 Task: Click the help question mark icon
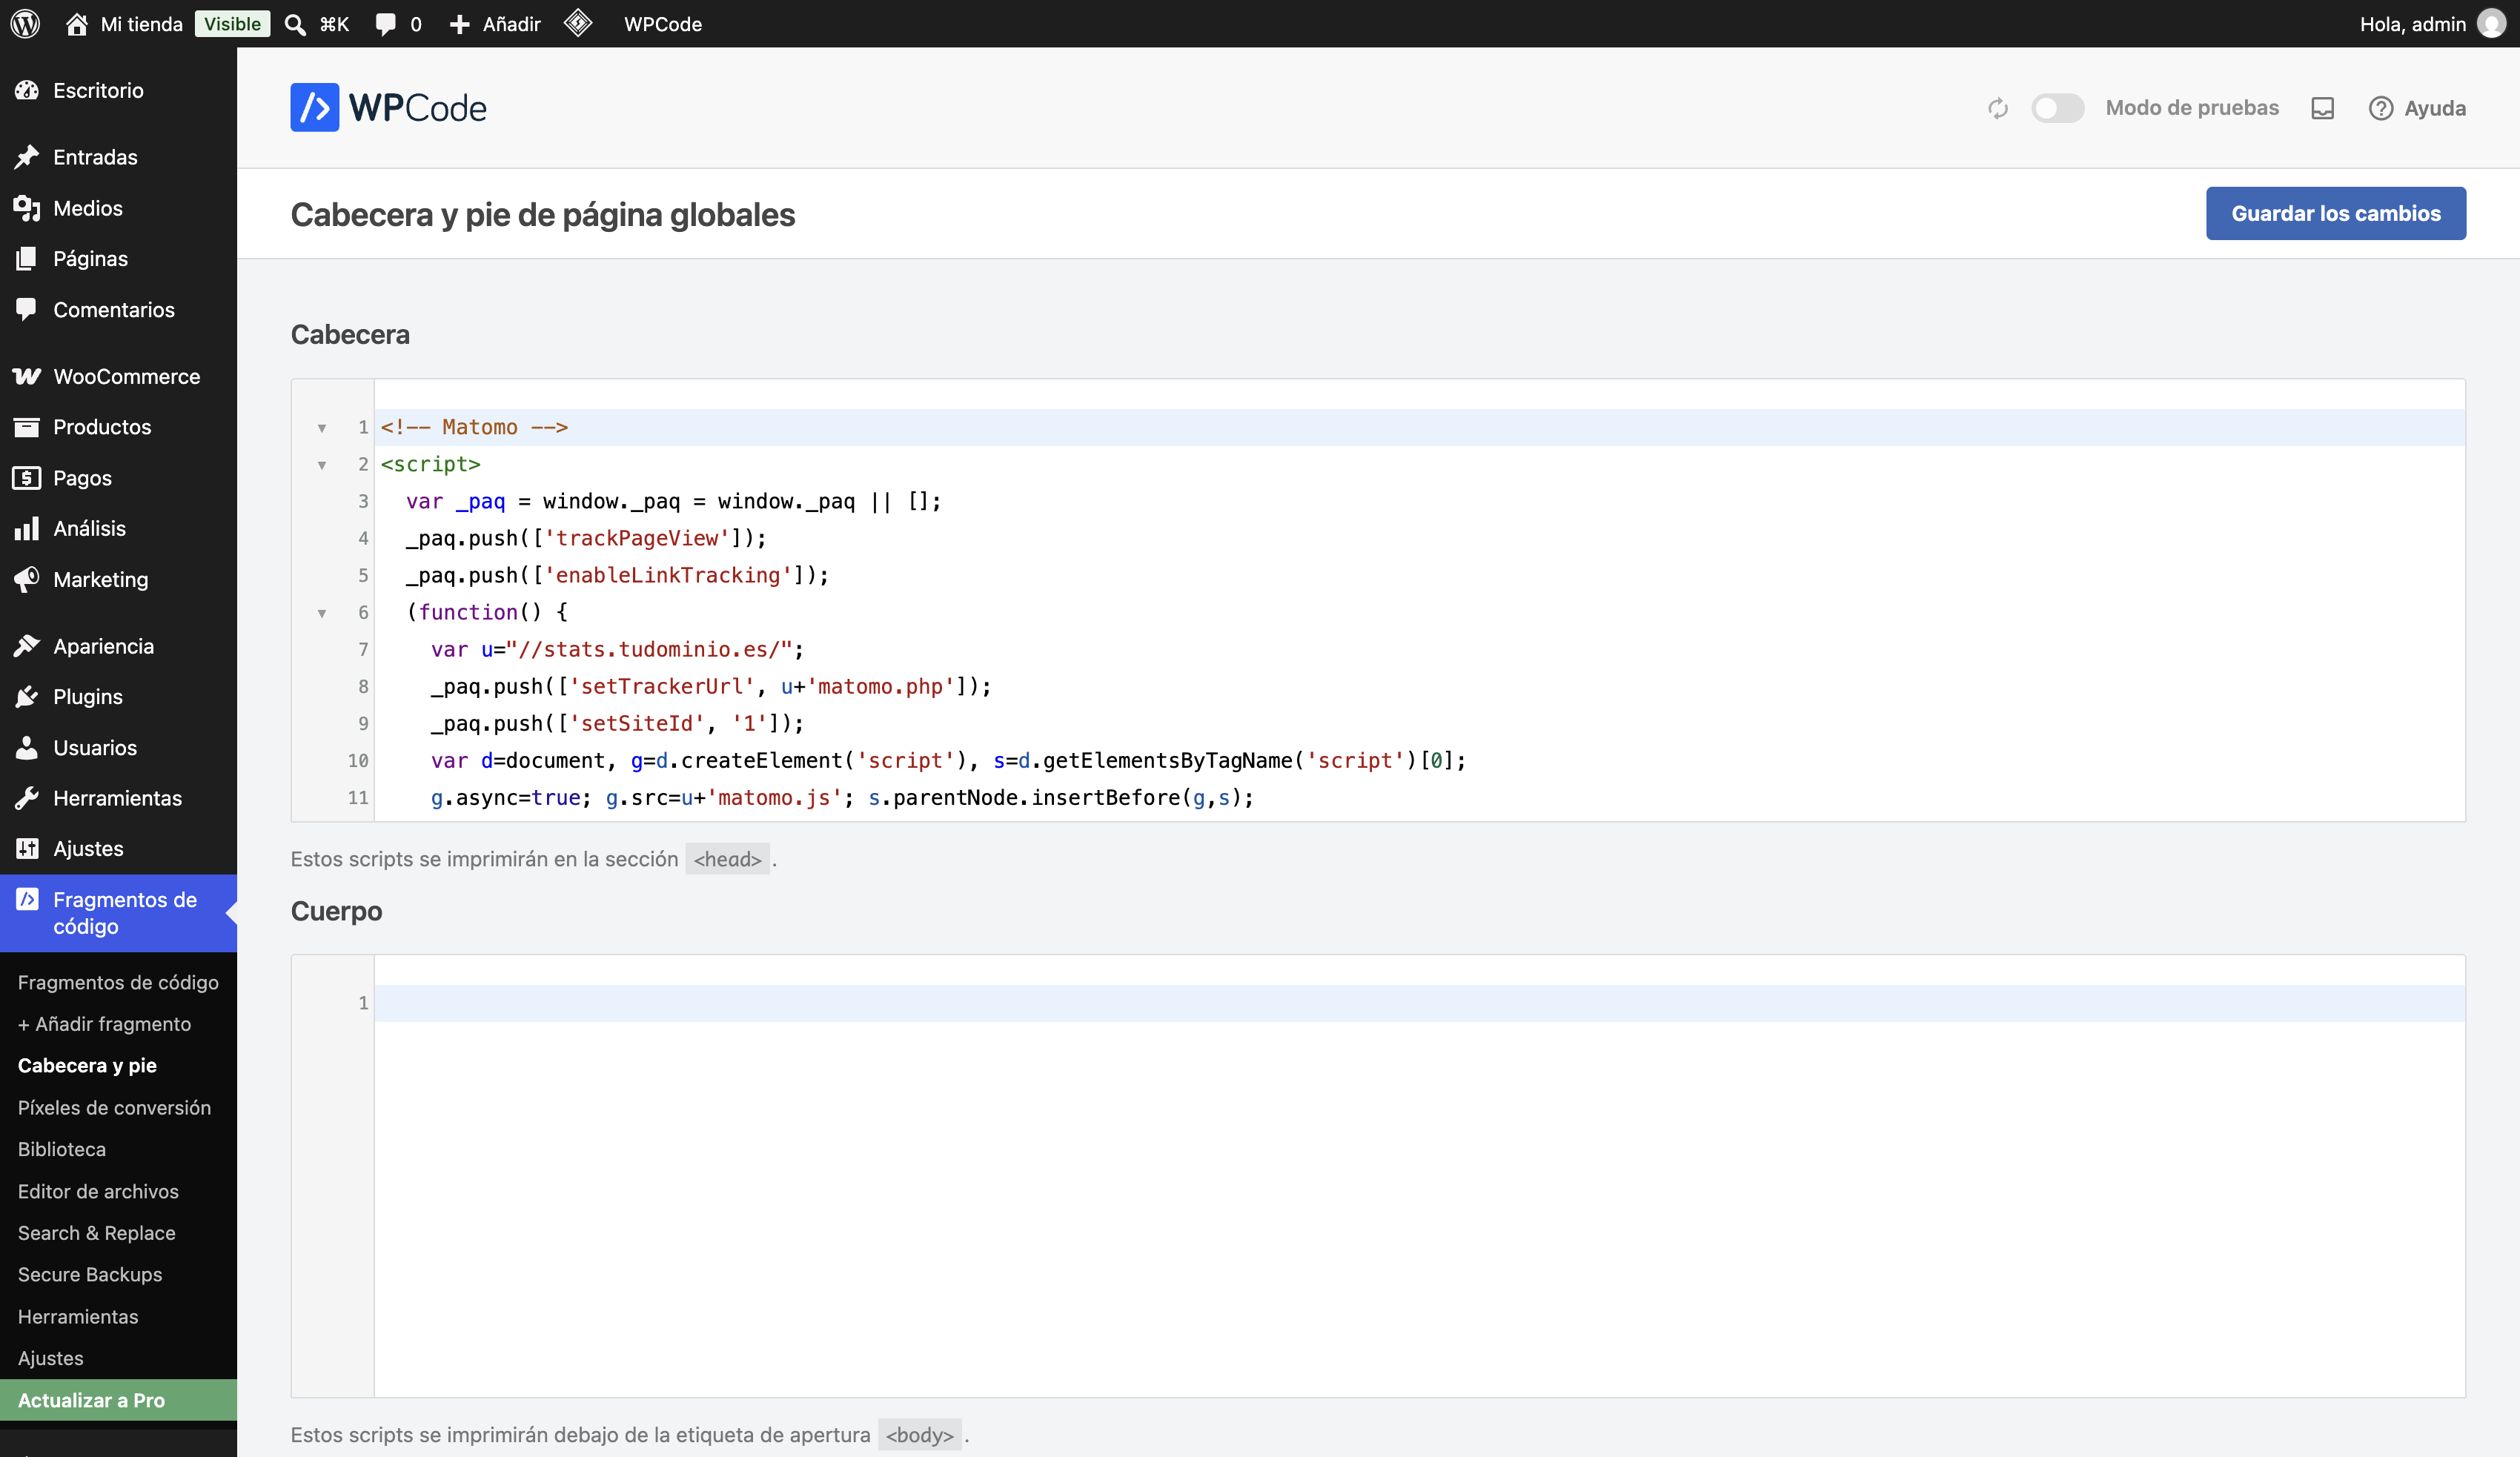pos(2381,108)
